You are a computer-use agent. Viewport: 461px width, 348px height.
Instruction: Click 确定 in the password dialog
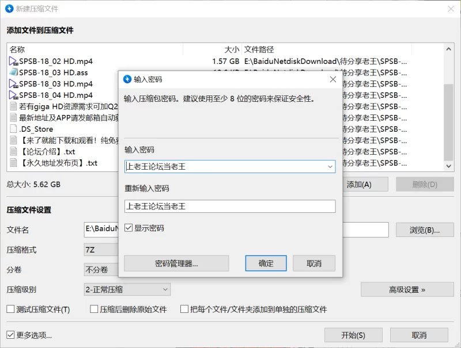(x=266, y=263)
